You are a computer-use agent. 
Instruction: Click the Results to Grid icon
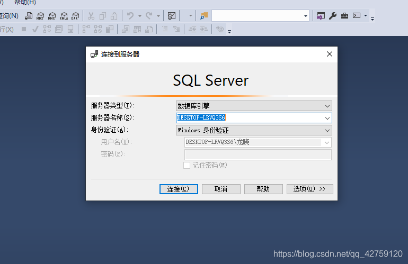pos(137,29)
